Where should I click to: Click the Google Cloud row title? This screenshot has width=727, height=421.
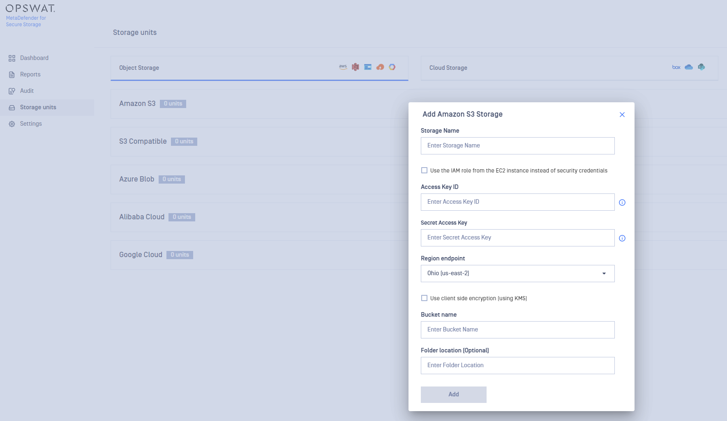pos(141,255)
